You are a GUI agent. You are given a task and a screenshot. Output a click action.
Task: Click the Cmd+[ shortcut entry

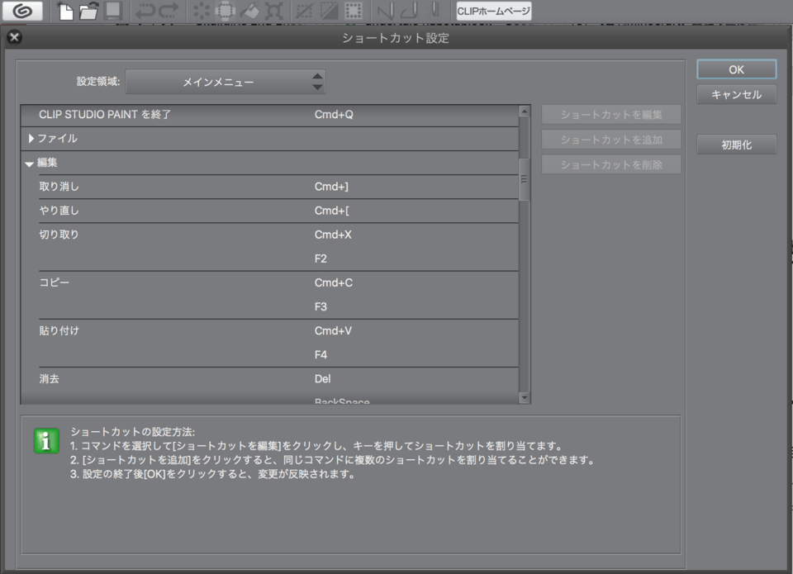[332, 211]
